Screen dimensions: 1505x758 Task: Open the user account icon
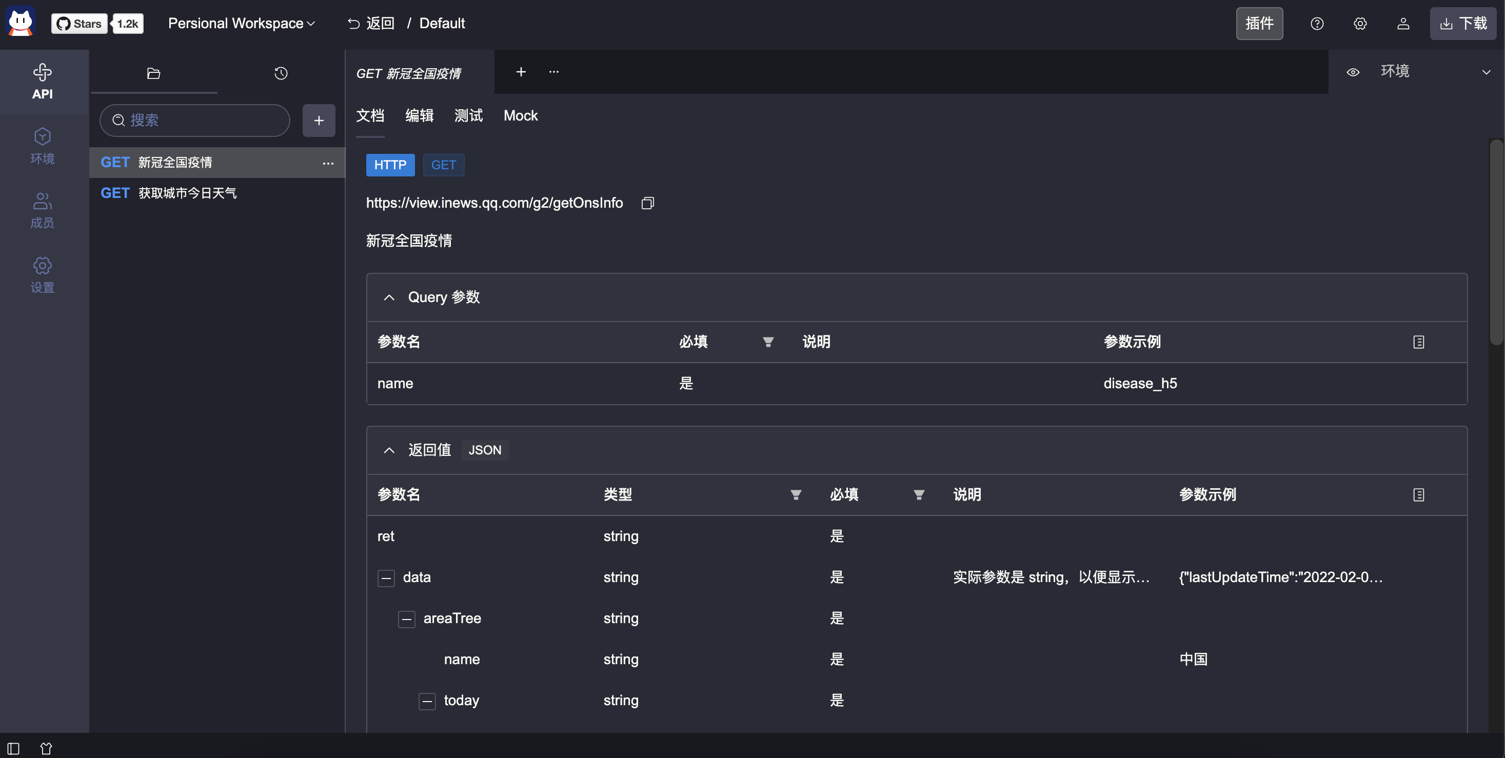click(x=1403, y=24)
